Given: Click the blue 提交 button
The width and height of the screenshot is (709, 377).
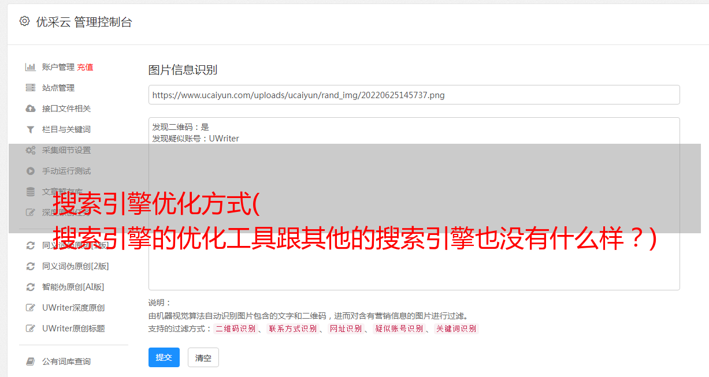Looking at the screenshot, I should tap(164, 357).
